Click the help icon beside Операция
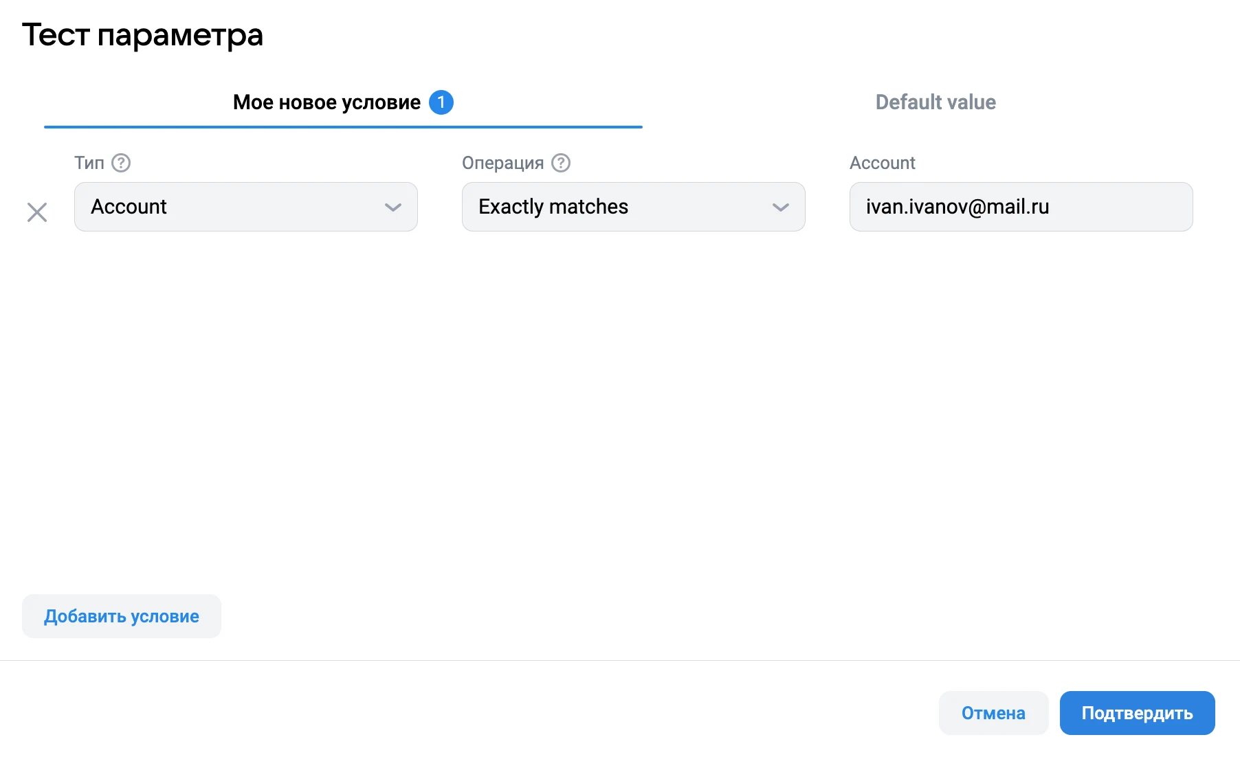Viewport: 1240px width, 757px height. point(561,163)
